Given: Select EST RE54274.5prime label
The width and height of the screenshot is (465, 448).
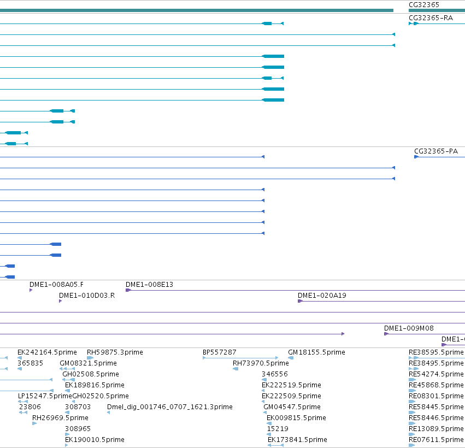Looking at the screenshot, I should [x=436, y=374].
